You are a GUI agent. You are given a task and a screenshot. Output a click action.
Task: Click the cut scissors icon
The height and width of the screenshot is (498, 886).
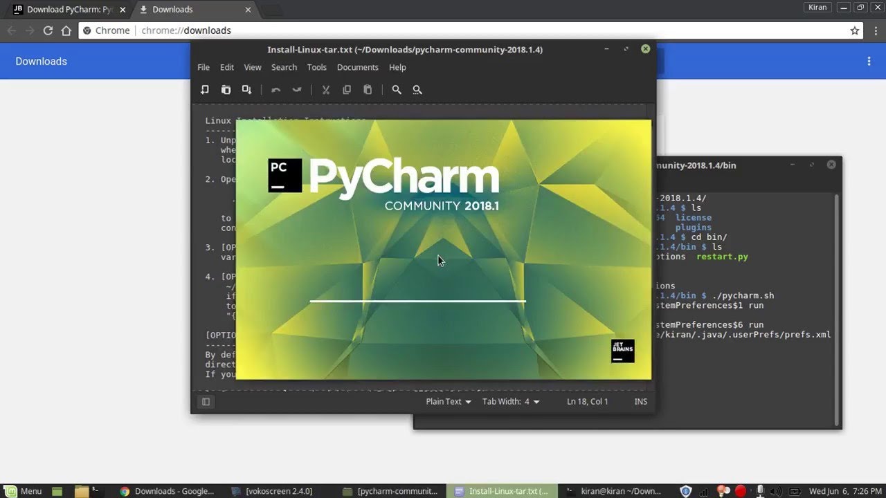pos(326,90)
